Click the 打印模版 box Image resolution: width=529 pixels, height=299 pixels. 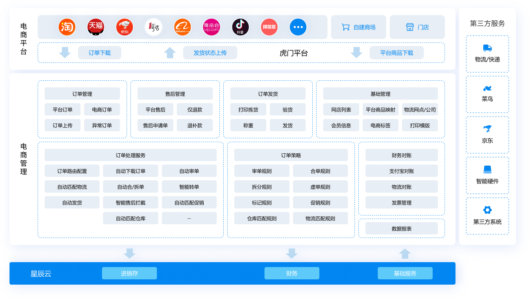coord(420,125)
